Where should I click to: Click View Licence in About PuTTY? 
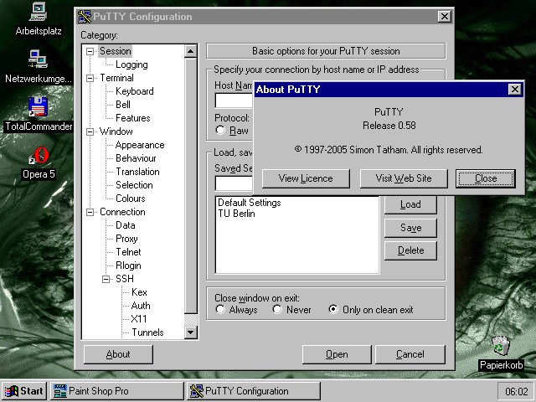pos(306,178)
